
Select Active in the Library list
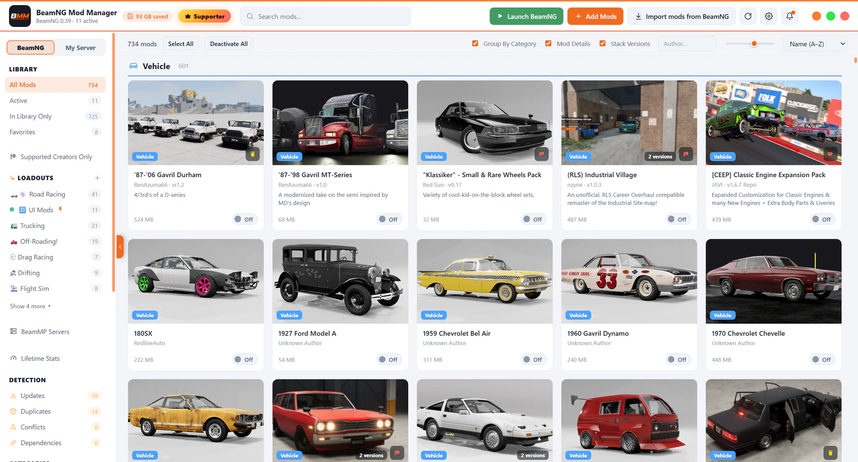point(55,101)
